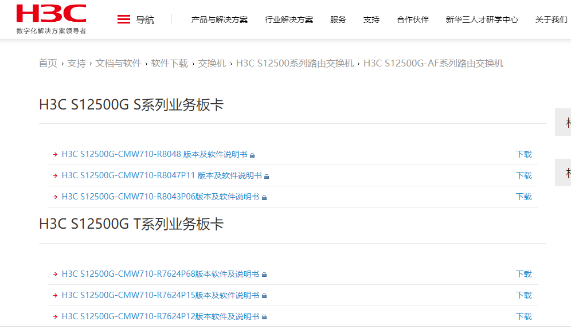Click 下载 for R7624P12 row
This screenshot has width=571, height=329.
(x=524, y=316)
